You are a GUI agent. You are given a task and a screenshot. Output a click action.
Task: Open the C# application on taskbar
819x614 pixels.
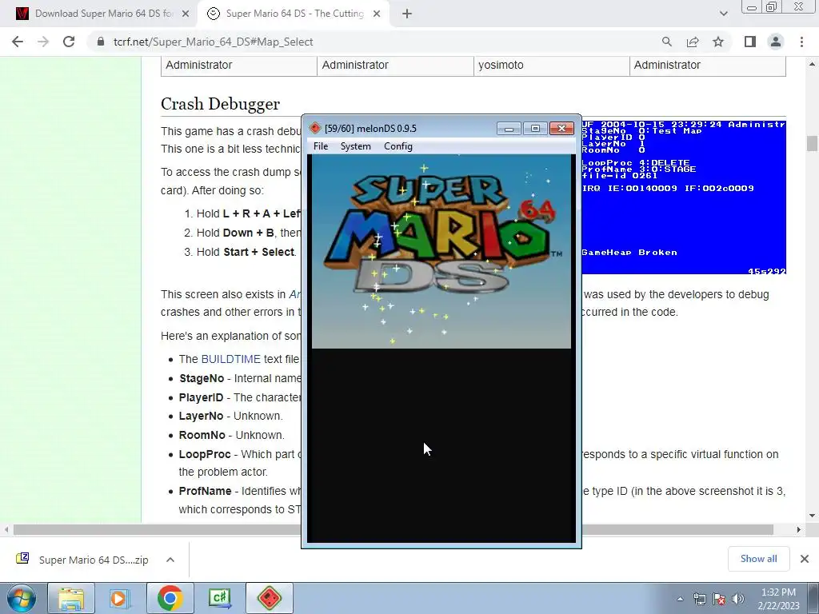pyautogui.click(x=219, y=598)
